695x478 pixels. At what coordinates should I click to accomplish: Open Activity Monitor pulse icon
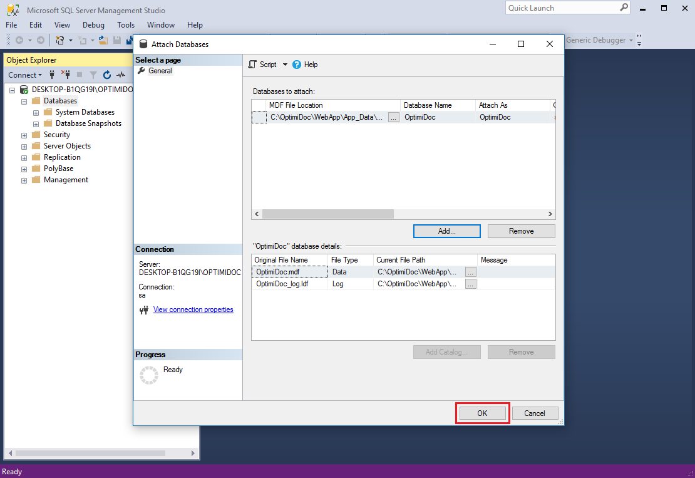tap(121, 75)
